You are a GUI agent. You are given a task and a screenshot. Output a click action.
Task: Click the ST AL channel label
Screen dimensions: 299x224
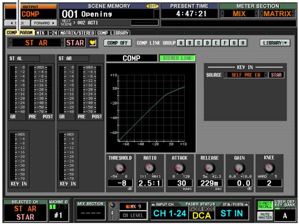24,58
